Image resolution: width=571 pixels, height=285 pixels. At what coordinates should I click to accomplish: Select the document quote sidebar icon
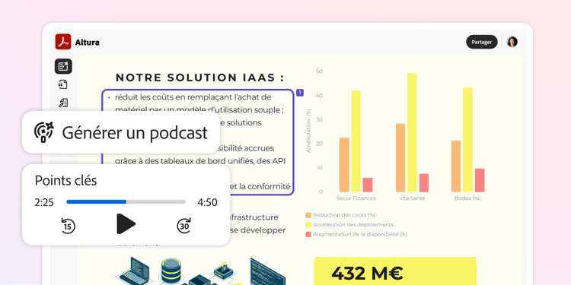(63, 84)
